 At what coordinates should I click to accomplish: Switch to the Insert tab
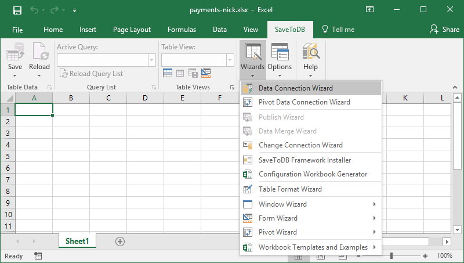tap(88, 30)
